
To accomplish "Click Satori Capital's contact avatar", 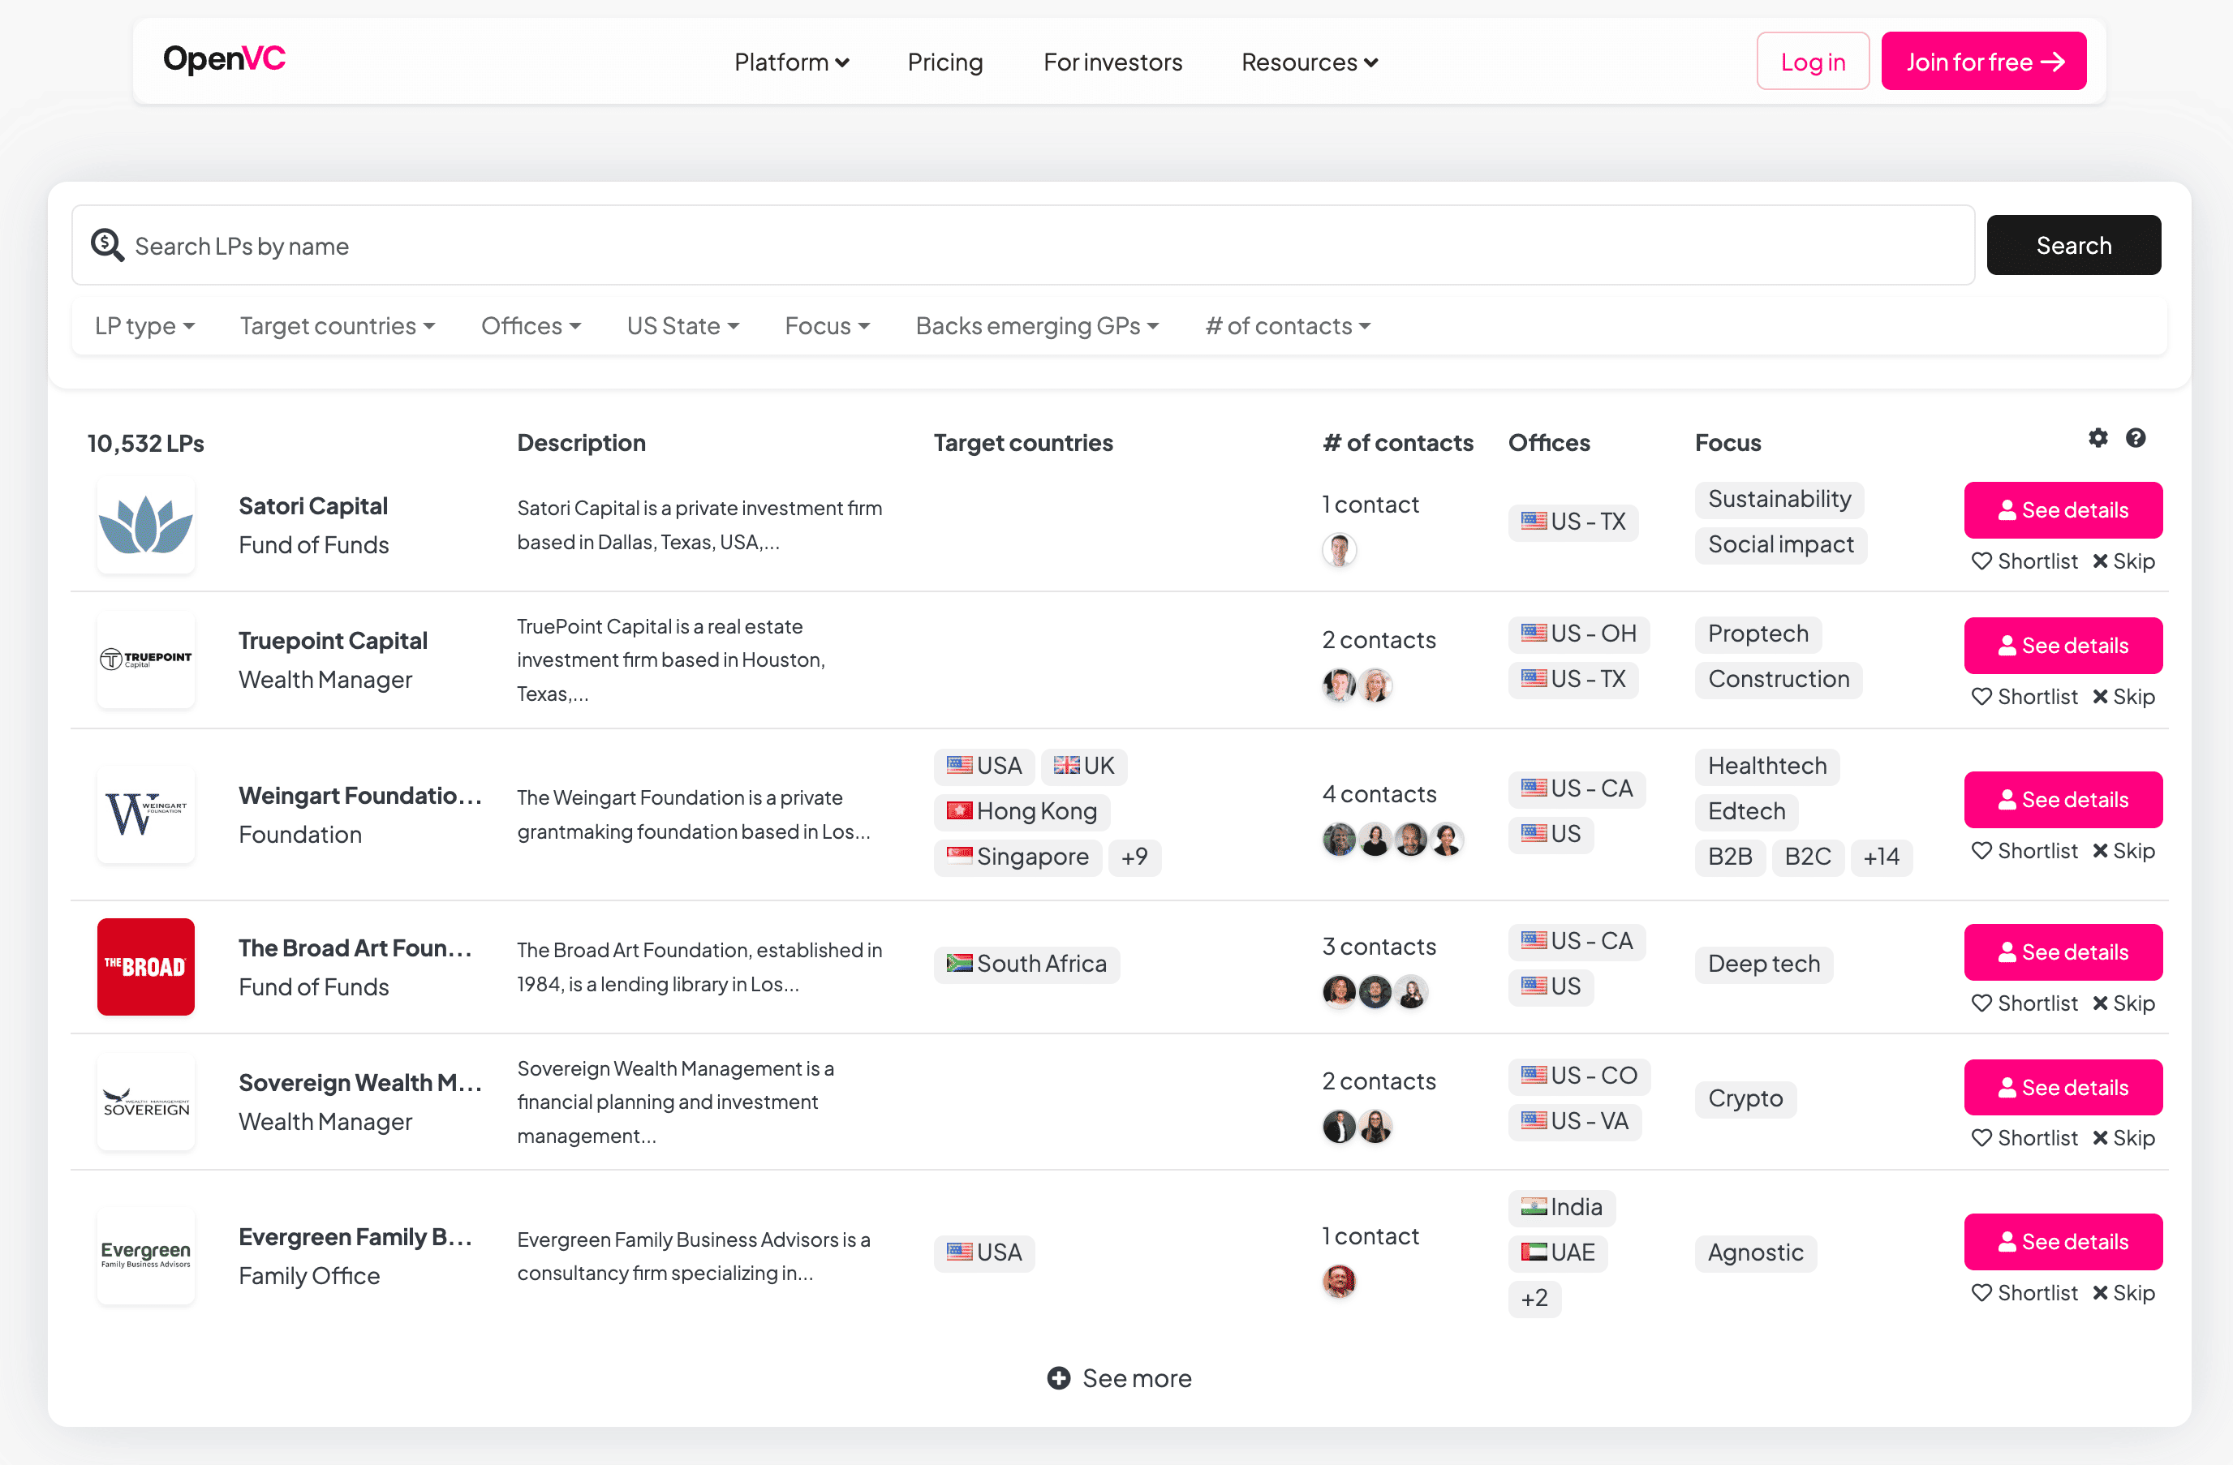I will pyautogui.click(x=1339, y=550).
